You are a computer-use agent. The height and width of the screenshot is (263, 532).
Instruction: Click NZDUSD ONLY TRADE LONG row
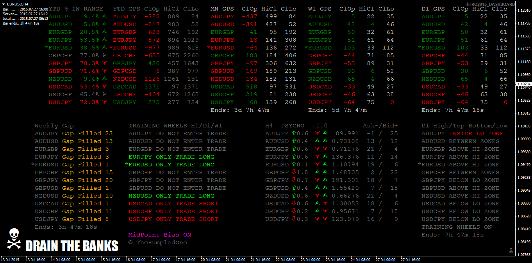(x=171, y=196)
